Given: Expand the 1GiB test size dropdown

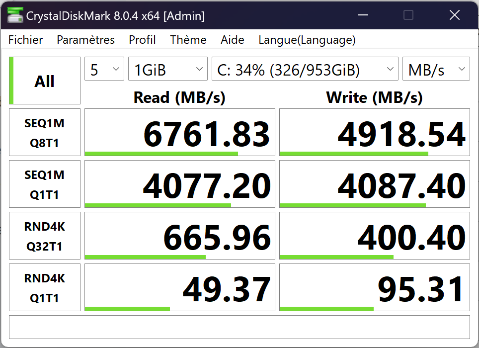Looking at the screenshot, I should [x=168, y=69].
